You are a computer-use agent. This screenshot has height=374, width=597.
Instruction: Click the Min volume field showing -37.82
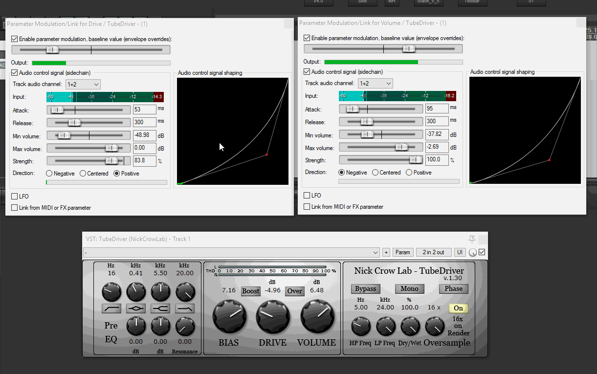(x=437, y=134)
